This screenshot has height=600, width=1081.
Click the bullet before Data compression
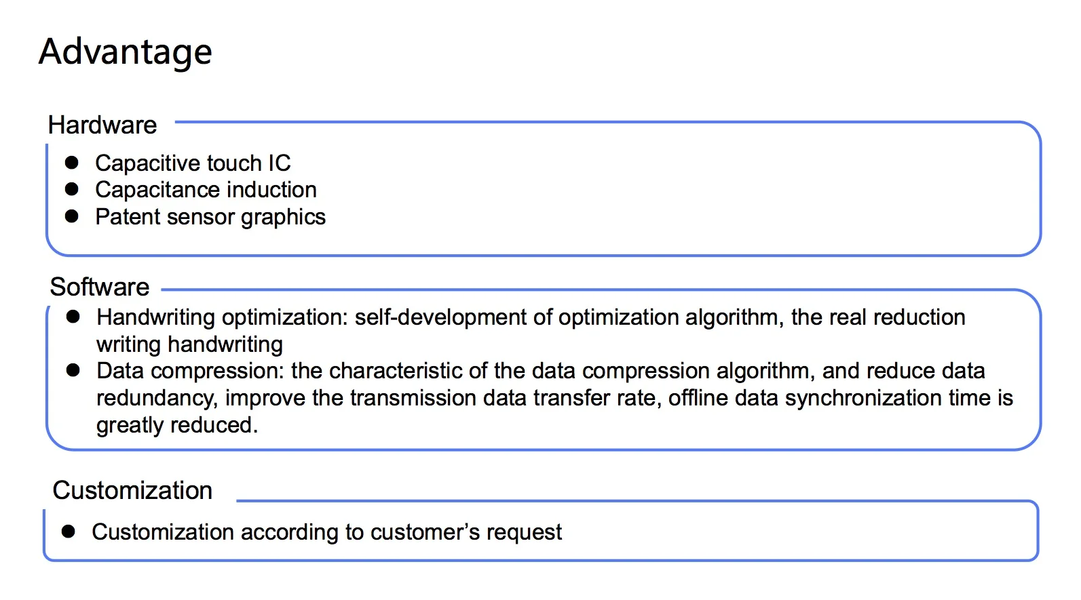click(x=73, y=370)
